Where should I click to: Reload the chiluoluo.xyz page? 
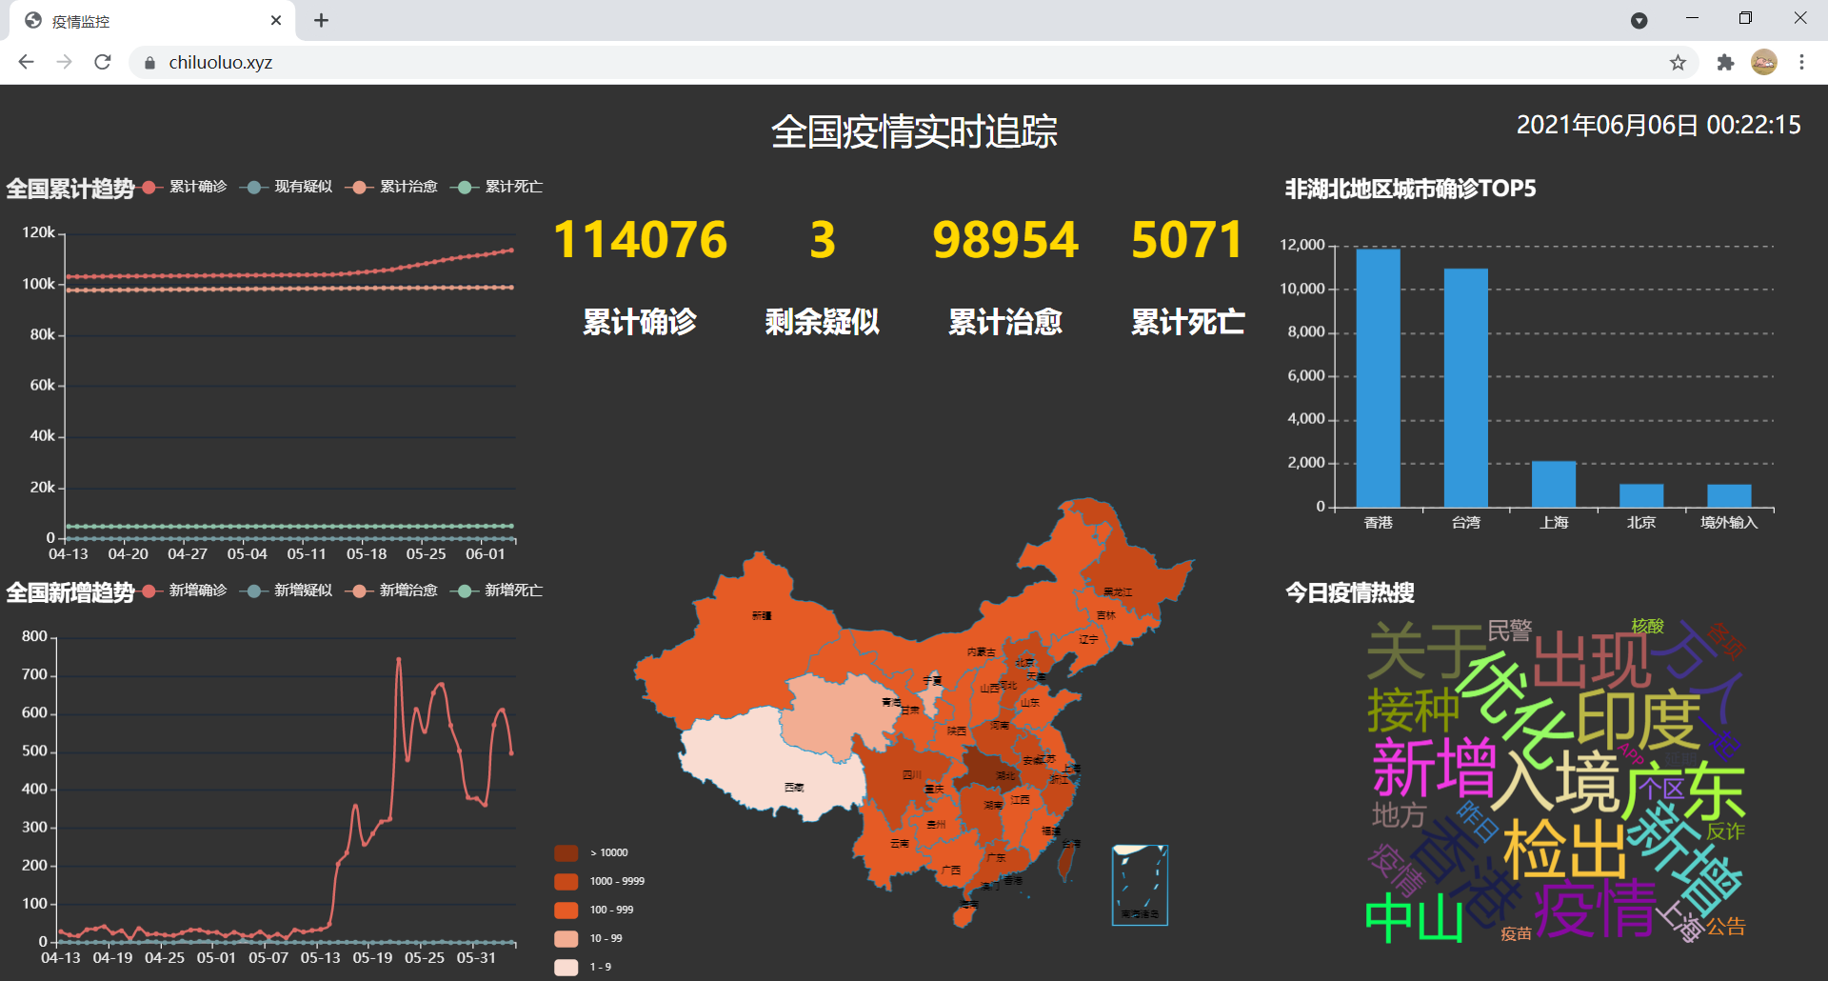point(103,62)
